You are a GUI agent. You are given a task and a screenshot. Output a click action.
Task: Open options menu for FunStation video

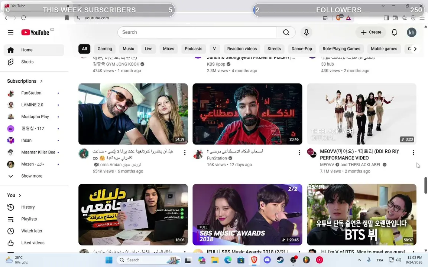coord(299,152)
